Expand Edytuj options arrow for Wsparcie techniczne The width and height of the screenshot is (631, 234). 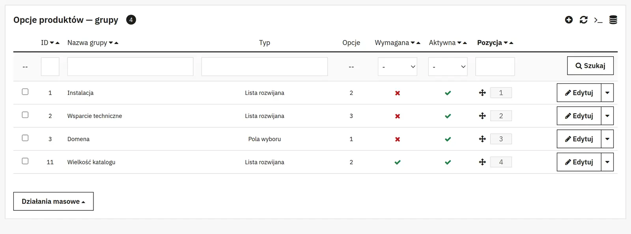[607, 116]
